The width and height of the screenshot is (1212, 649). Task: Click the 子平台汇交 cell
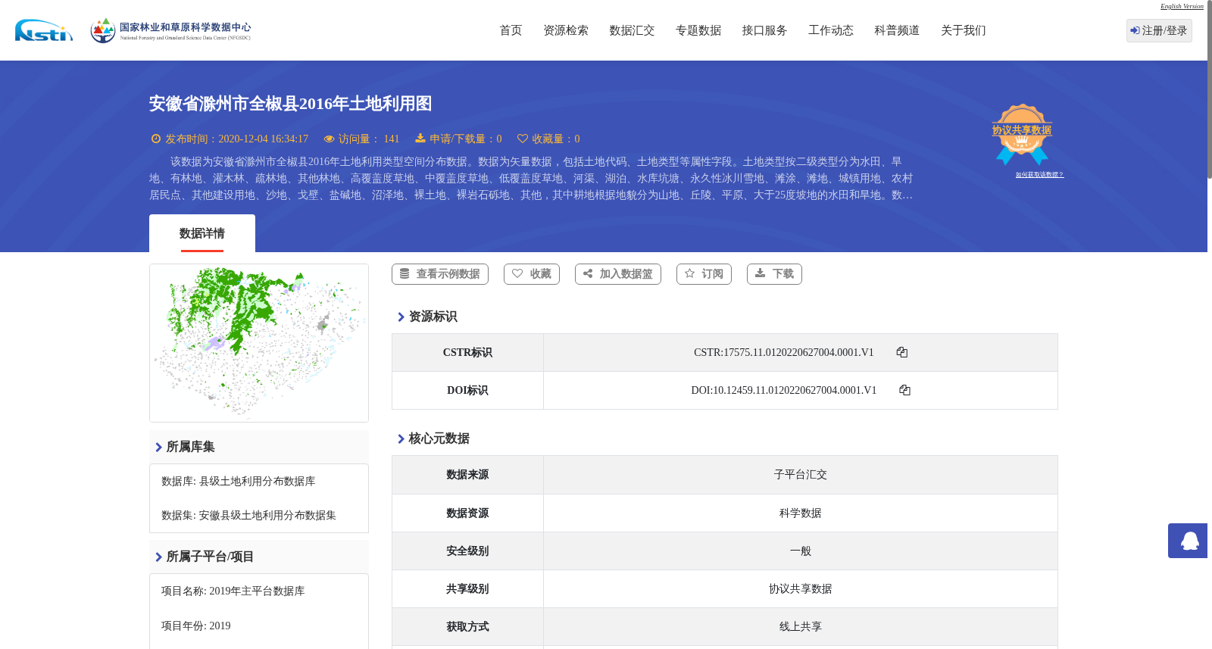pos(801,475)
